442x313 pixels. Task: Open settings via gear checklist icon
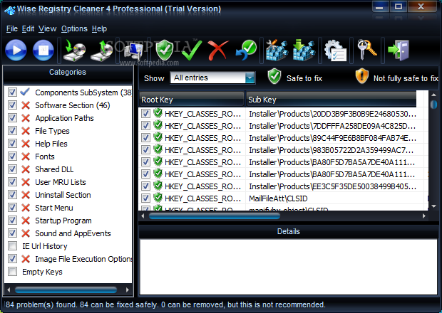point(335,51)
